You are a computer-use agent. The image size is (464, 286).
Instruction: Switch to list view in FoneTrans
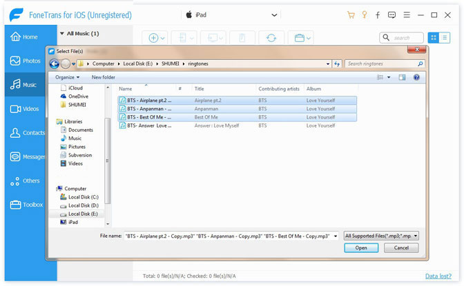click(x=445, y=37)
